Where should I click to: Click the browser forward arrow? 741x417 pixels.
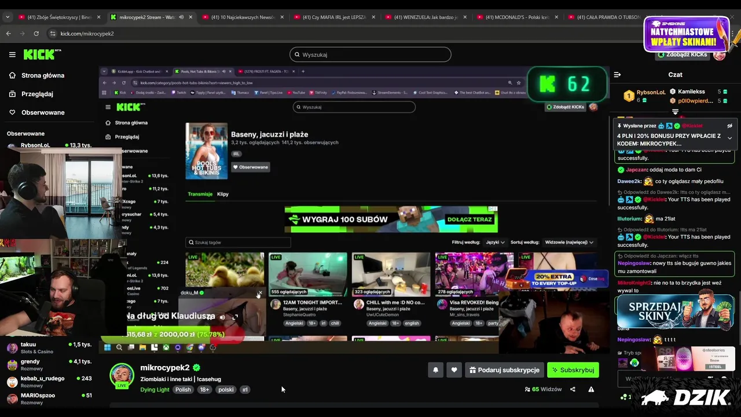(23, 34)
